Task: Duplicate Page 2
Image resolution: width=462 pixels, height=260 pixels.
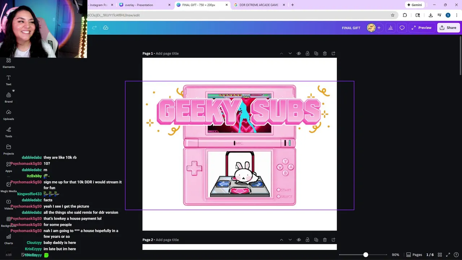Action: point(316,240)
